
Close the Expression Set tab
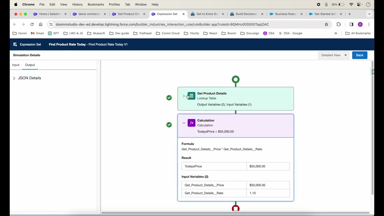pyautogui.click(x=184, y=14)
